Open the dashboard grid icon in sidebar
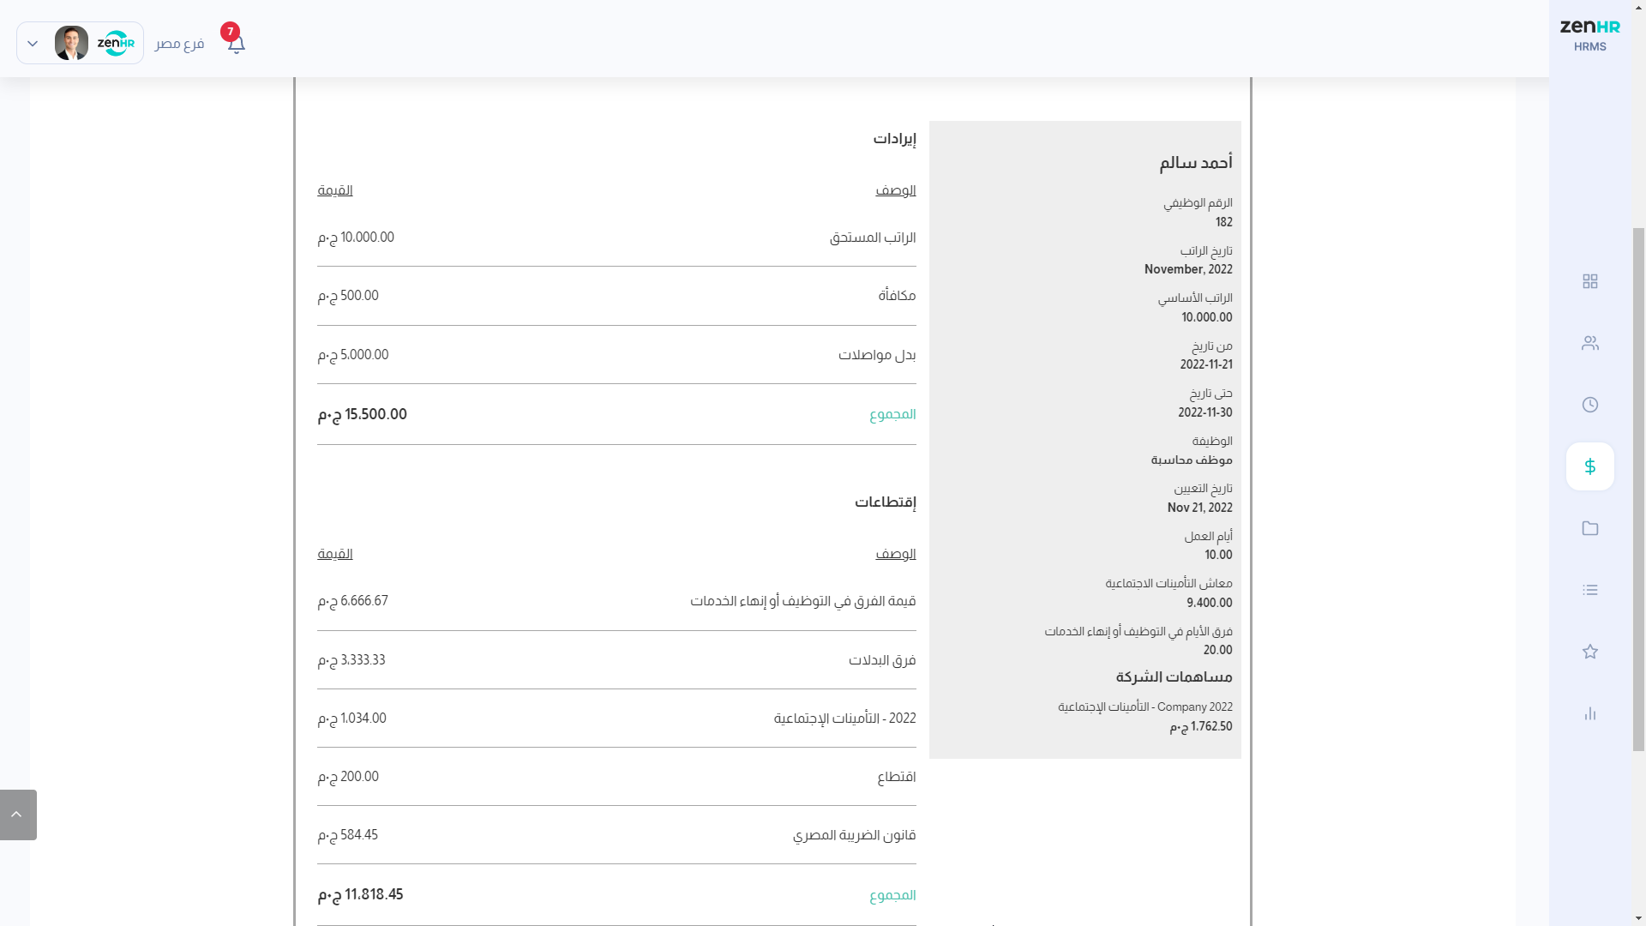Screen dimensions: 1646x926 point(1589,281)
